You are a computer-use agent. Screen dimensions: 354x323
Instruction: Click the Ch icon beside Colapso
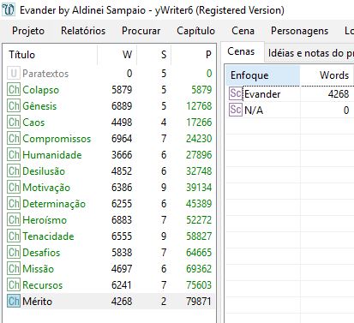[x=14, y=90]
